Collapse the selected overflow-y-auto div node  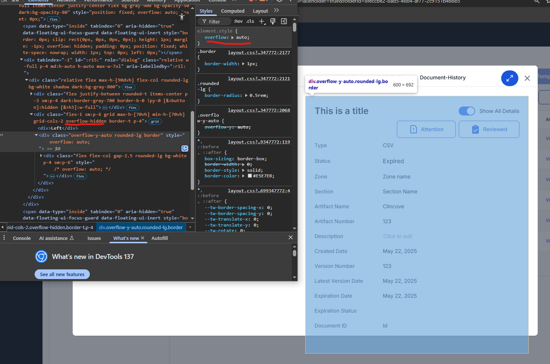coord(37,135)
